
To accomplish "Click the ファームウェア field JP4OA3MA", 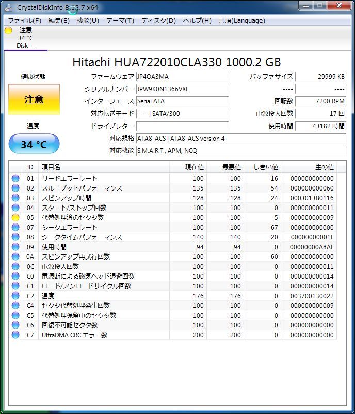I will pyautogui.click(x=182, y=77).
